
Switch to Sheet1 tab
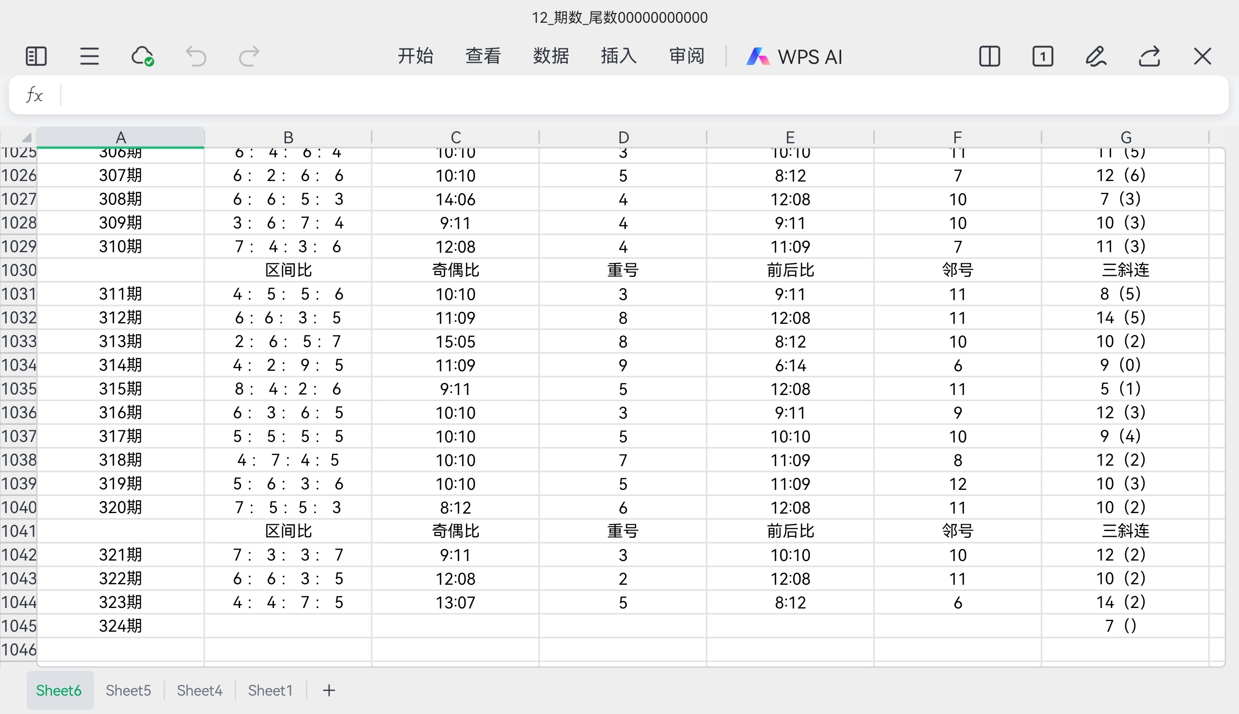(x=270, y=690)
